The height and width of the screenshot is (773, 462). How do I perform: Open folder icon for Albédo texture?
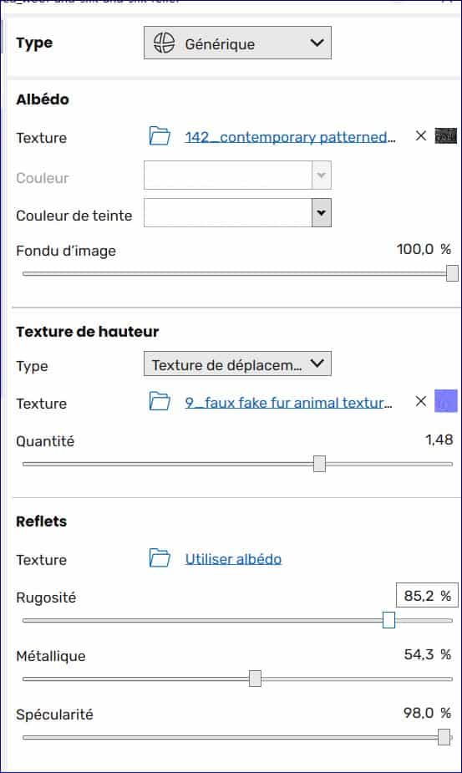coord(160,136)
